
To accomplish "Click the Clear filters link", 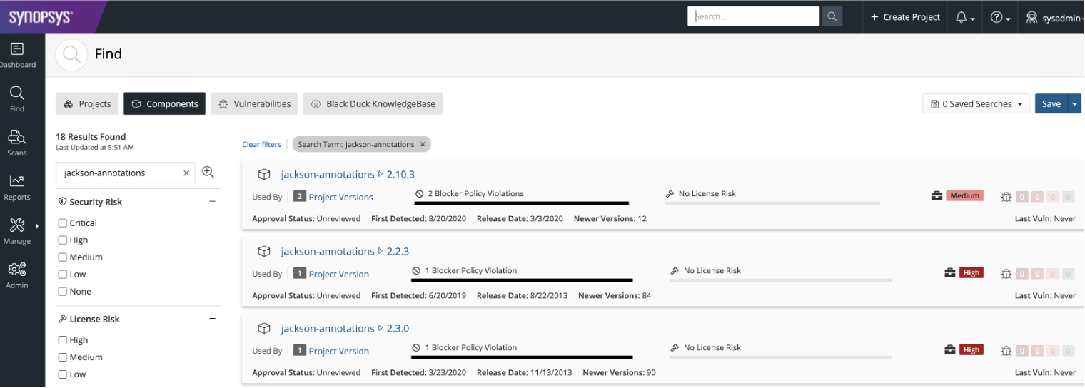I will coord(261,144).
